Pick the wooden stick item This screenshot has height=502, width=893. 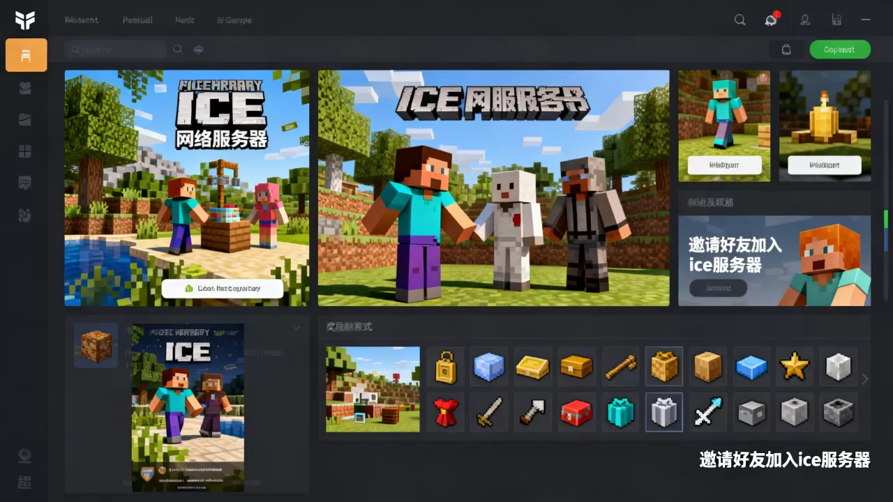(620, 366)
